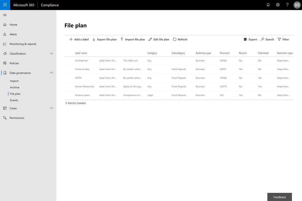Sort by the Category column header

pyautogui.click(x=152, y=53)
